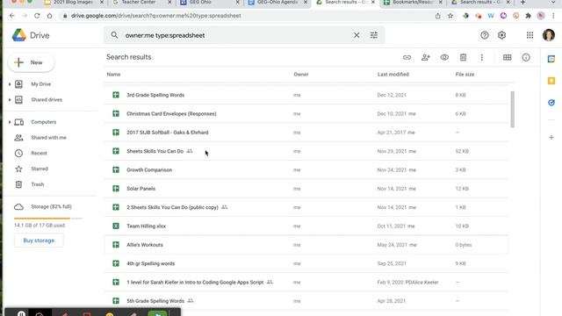562x316 pixels.
Task: Reload the page in browser
Action: point(37,16)
